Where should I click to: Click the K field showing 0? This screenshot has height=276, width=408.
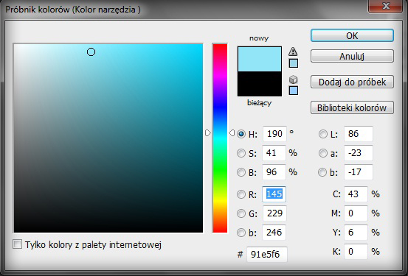356,252
